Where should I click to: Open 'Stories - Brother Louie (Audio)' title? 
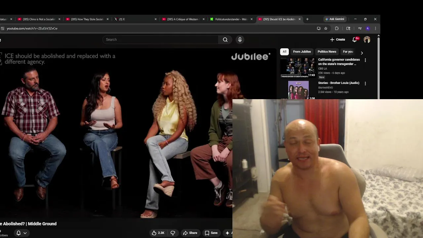click(338, 83)
